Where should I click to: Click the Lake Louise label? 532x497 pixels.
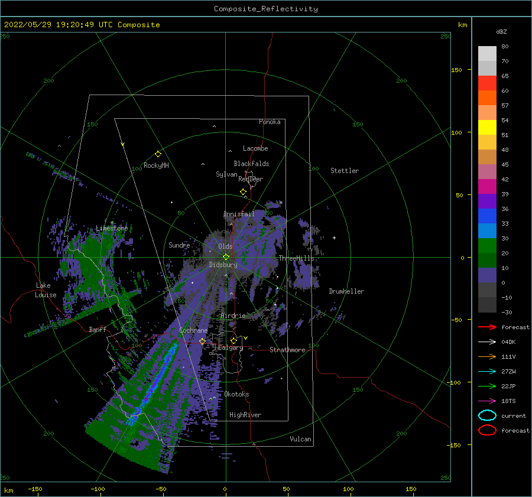tap(46, 290)
